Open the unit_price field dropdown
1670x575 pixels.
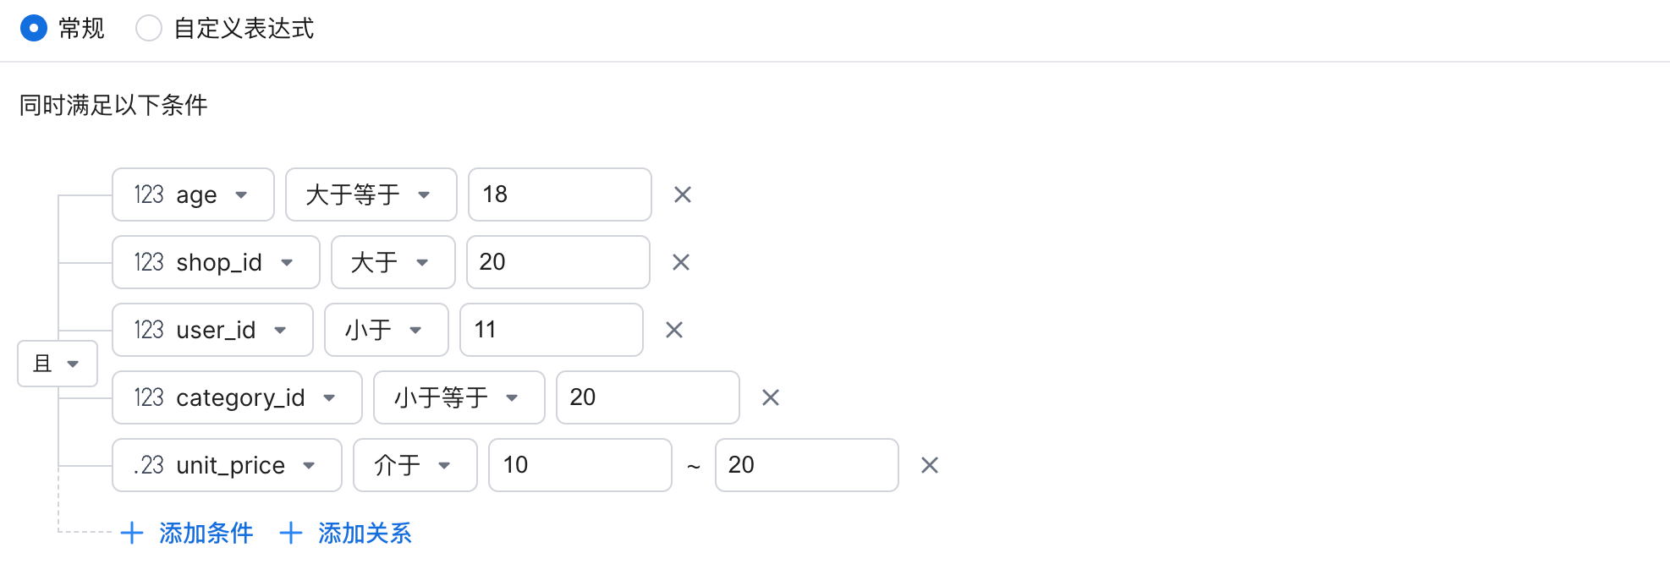pos(227,465)
